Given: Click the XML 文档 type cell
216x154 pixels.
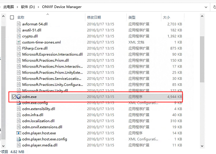Looking at the screenshot, I should [136, 42].
